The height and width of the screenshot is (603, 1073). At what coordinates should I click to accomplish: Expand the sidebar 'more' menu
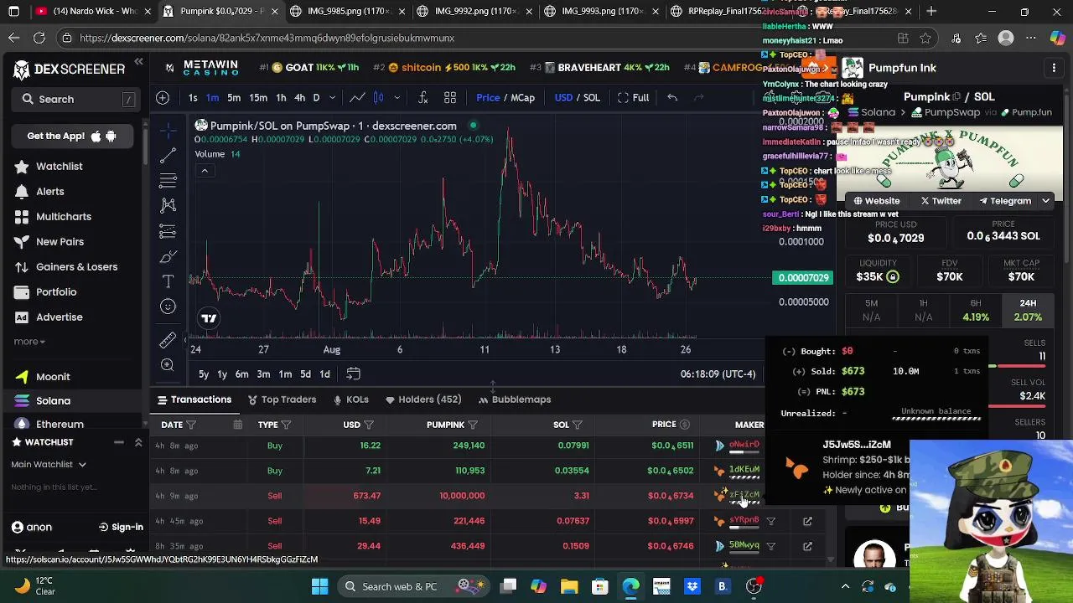click(29, 342)
